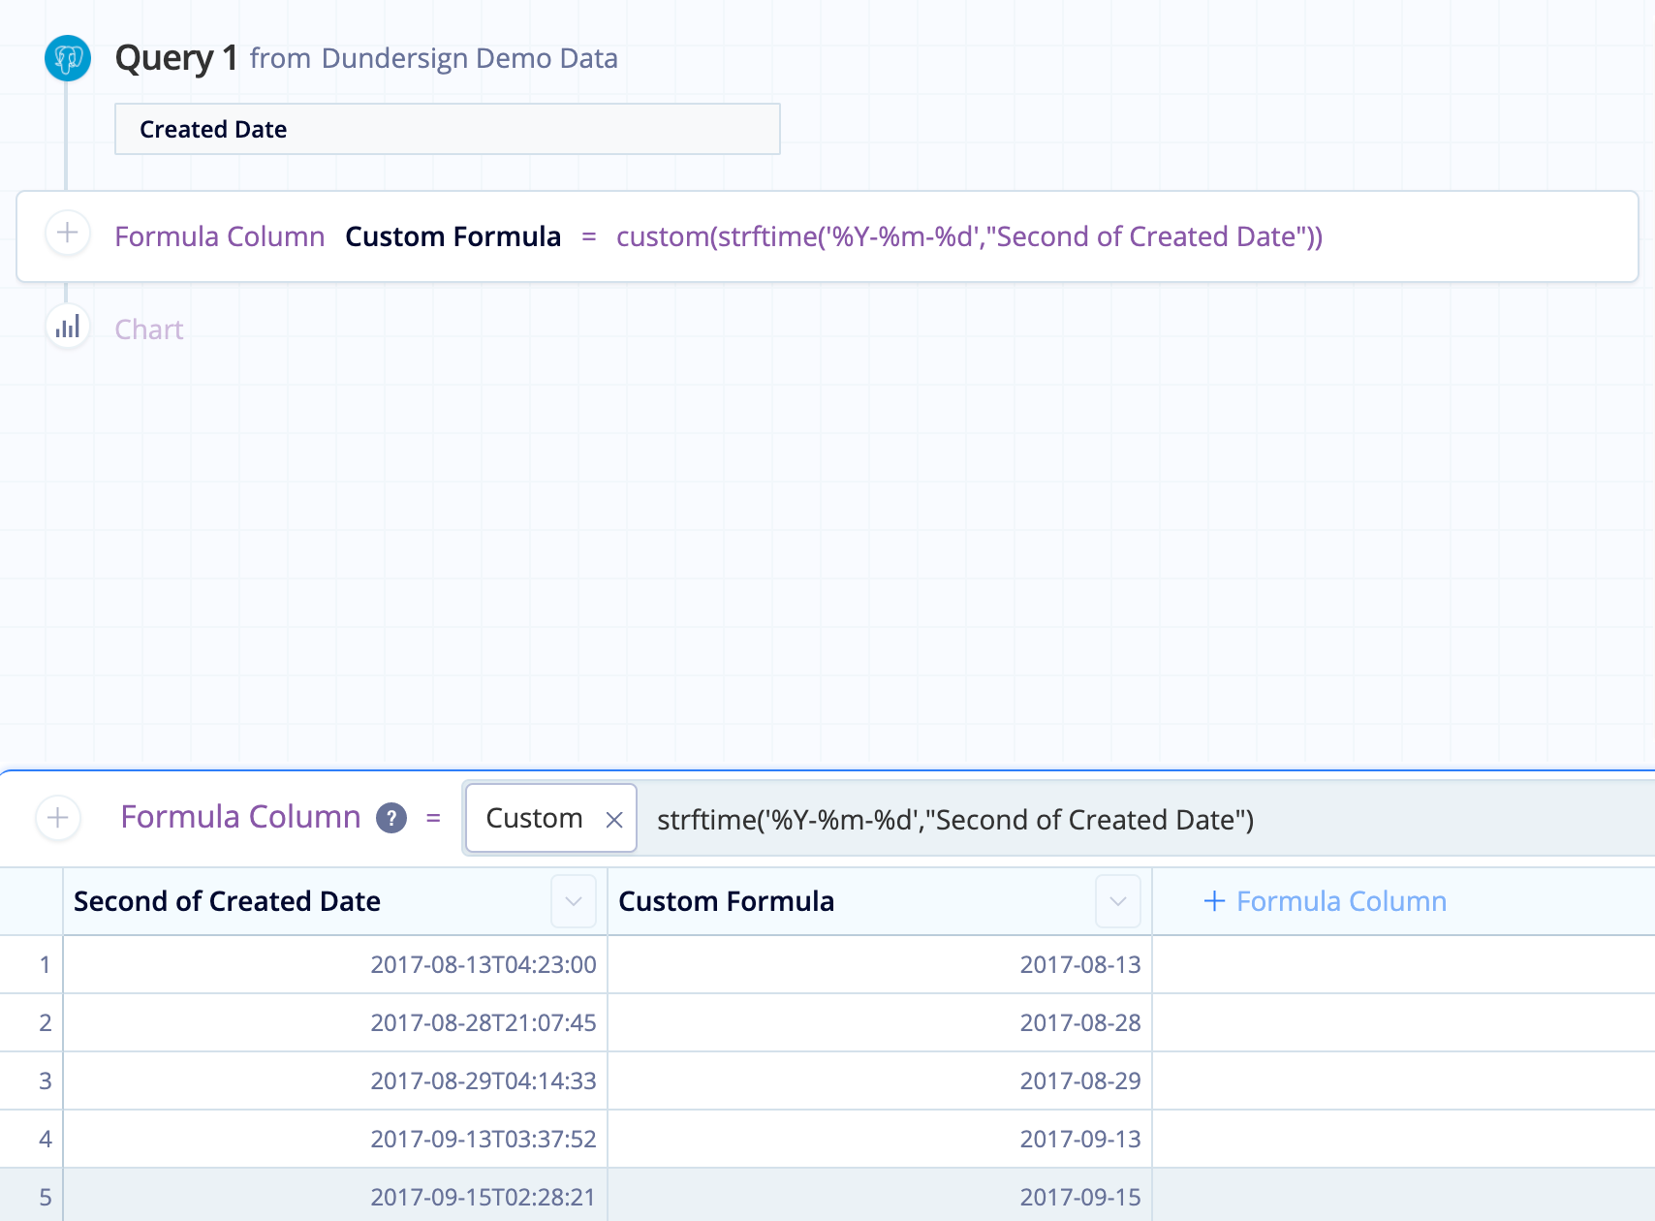Click inside the Created Date field
This screenshot has height=1221, width=1655.
447,129
